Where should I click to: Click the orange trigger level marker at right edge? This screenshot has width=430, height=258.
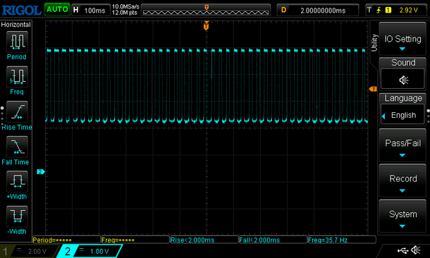[x=373, y=89]
